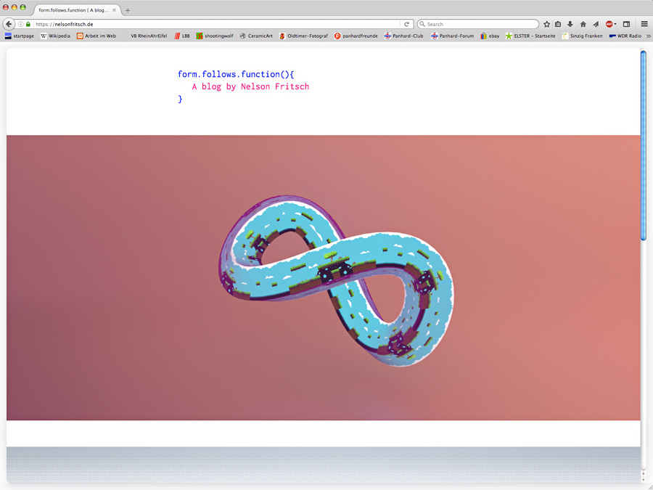Expand hidden bookmarks with double chevron
This screenshot has width=653, height=490.
[x=648, y=36]
